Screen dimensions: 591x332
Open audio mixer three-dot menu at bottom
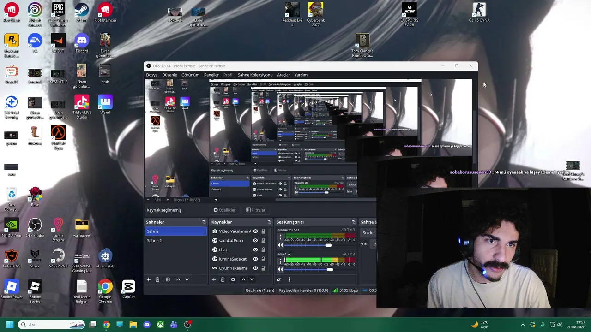pos(289,279)
